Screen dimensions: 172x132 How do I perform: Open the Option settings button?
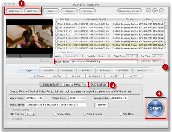(69, 11)
